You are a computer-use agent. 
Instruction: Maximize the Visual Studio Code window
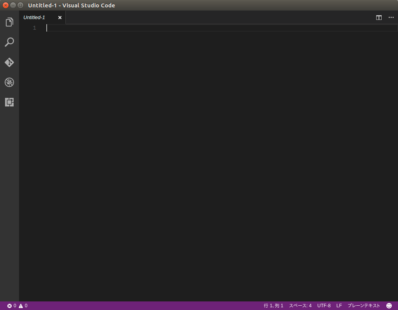click(21, 5)
